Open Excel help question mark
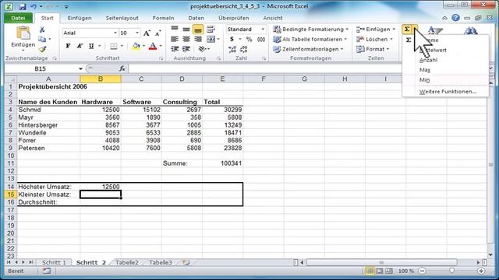Image resolution: width=499 pixels, height=280 pixels. coord(455,18)
